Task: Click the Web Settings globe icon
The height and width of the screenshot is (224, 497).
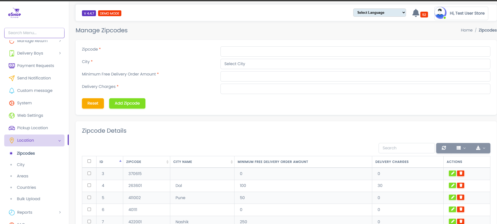Action: pyautogui.click(x=12, y=115)
